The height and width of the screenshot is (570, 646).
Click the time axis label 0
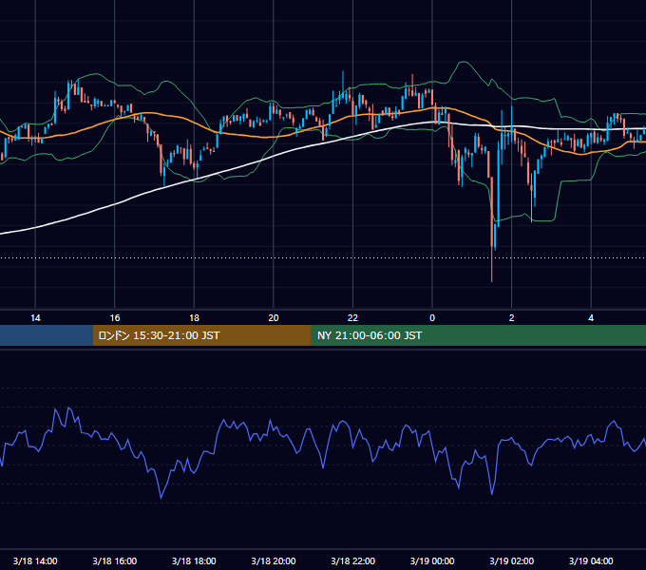tap(432, 318)
